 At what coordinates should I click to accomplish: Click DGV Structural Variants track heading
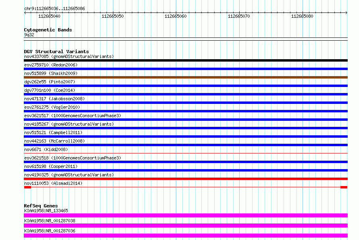pos(56,52)
